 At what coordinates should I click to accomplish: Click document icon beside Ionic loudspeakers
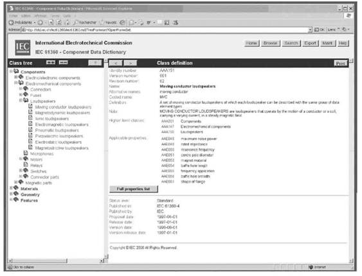30,118
